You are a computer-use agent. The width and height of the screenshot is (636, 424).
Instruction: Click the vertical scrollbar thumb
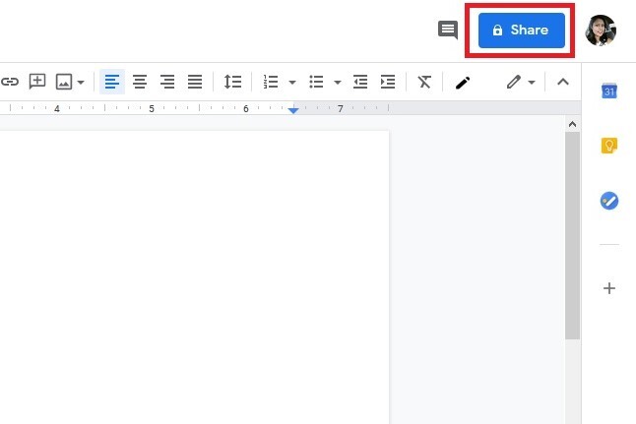coord(572,235)
